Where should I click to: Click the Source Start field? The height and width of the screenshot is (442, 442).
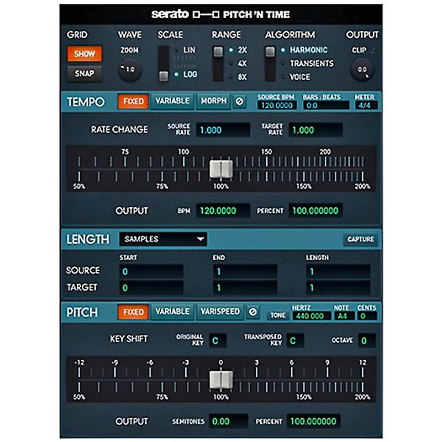(151, 271)
